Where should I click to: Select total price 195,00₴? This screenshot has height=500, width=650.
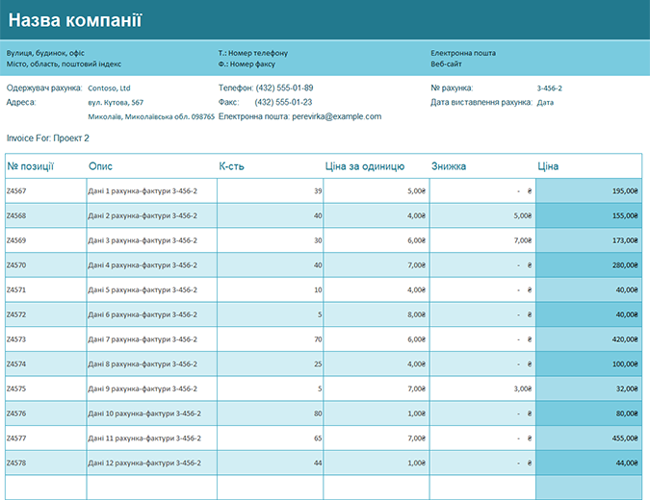[588, 190]
